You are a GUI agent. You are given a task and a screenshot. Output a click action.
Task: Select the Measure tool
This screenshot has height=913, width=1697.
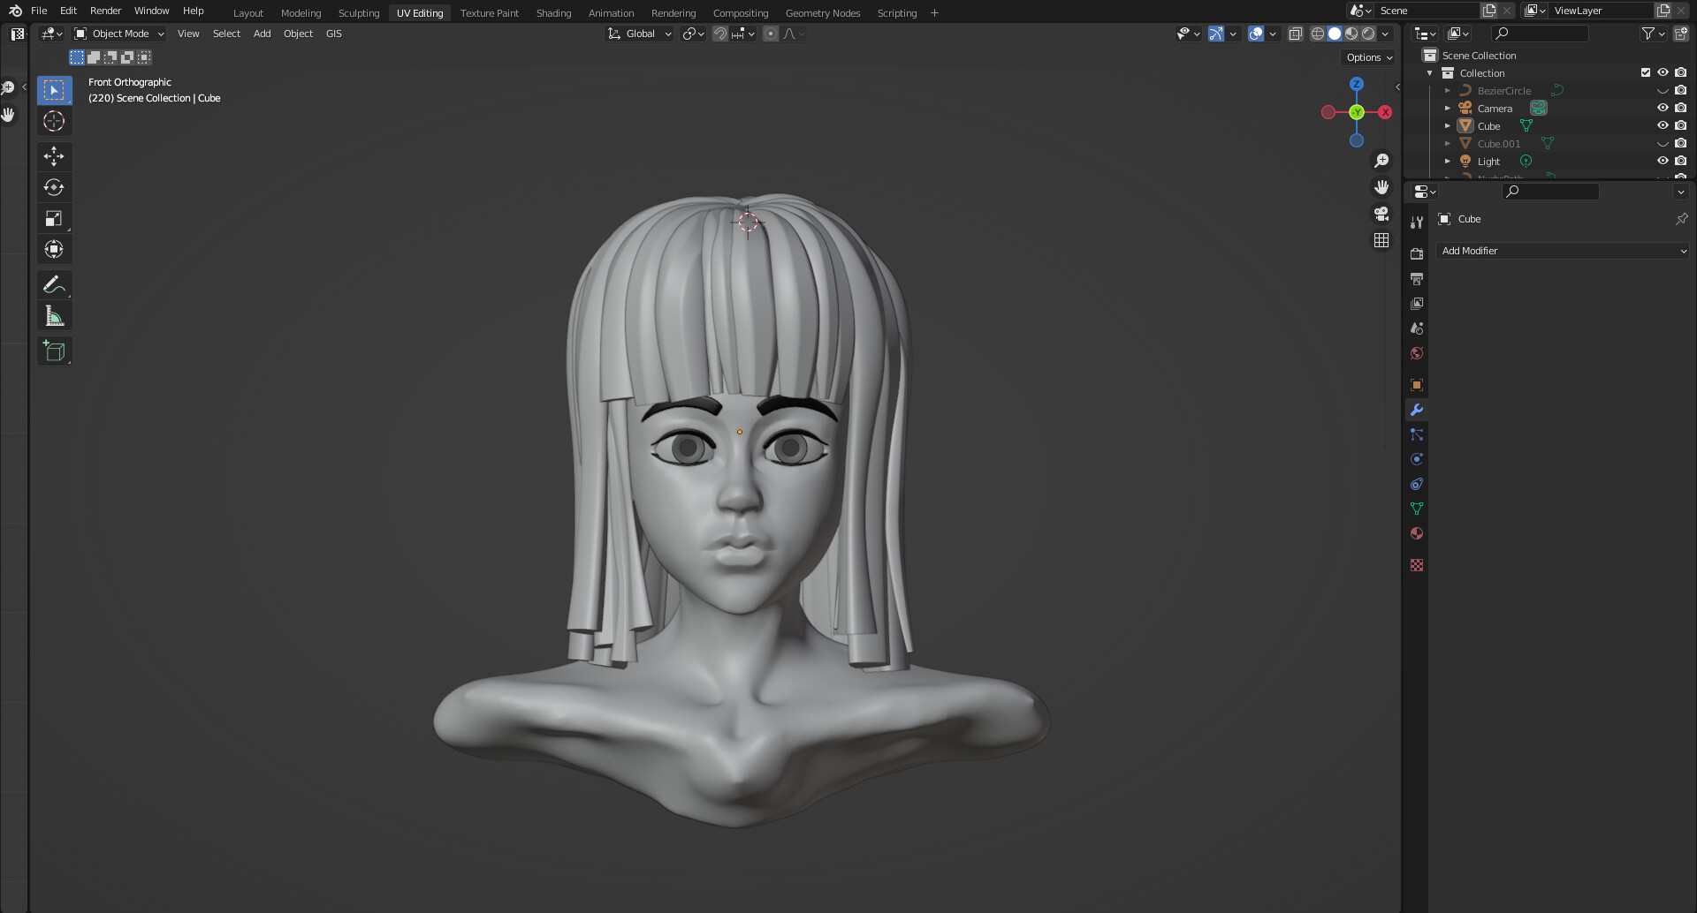(54, 315)
